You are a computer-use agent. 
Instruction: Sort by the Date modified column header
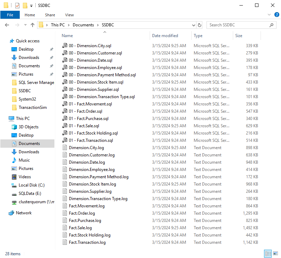165,36
